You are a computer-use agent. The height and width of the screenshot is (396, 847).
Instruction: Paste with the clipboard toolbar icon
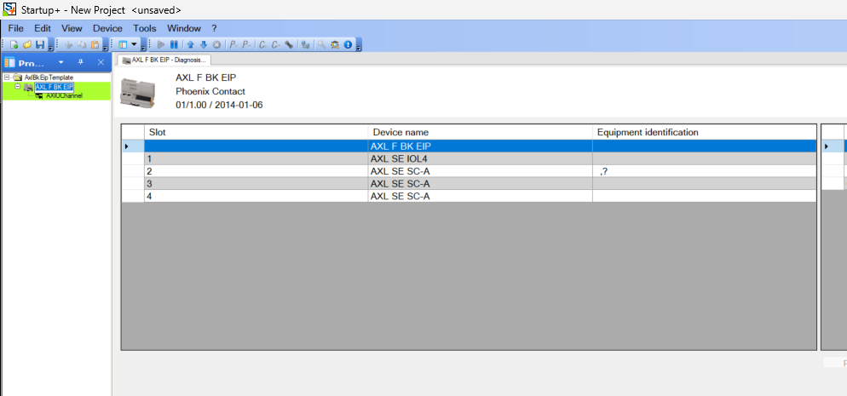pyautogui.click(x=95, y=45)
